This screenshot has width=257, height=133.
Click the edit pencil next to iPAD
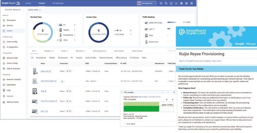(x=46, y=91)
